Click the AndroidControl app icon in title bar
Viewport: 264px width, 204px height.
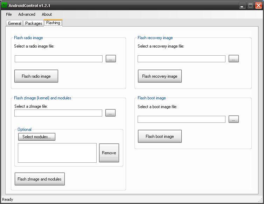point(4,5)
